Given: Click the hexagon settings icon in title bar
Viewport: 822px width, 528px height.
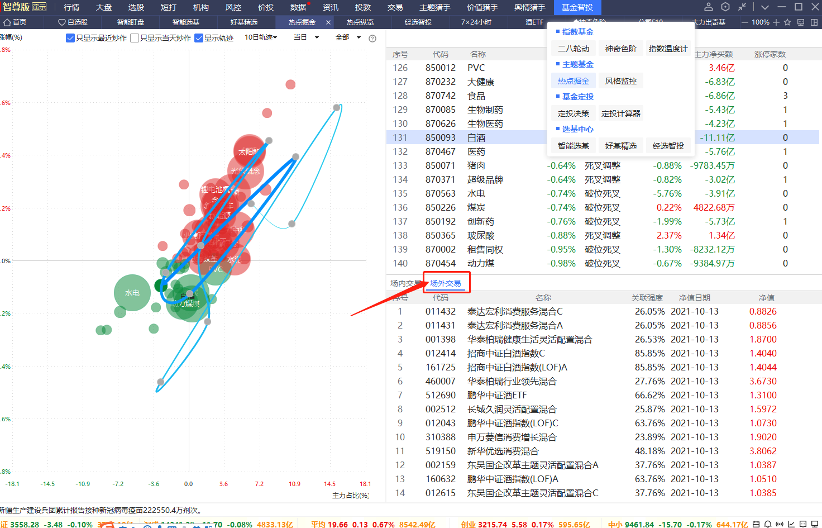Looking at the screenshot, I should point(725,7).
